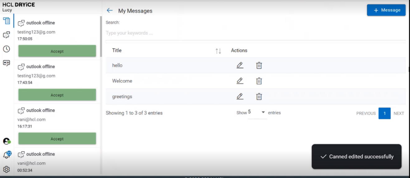
Task: Click vani@hcl.com above 00:52:34
Action: tap(31, 163)
